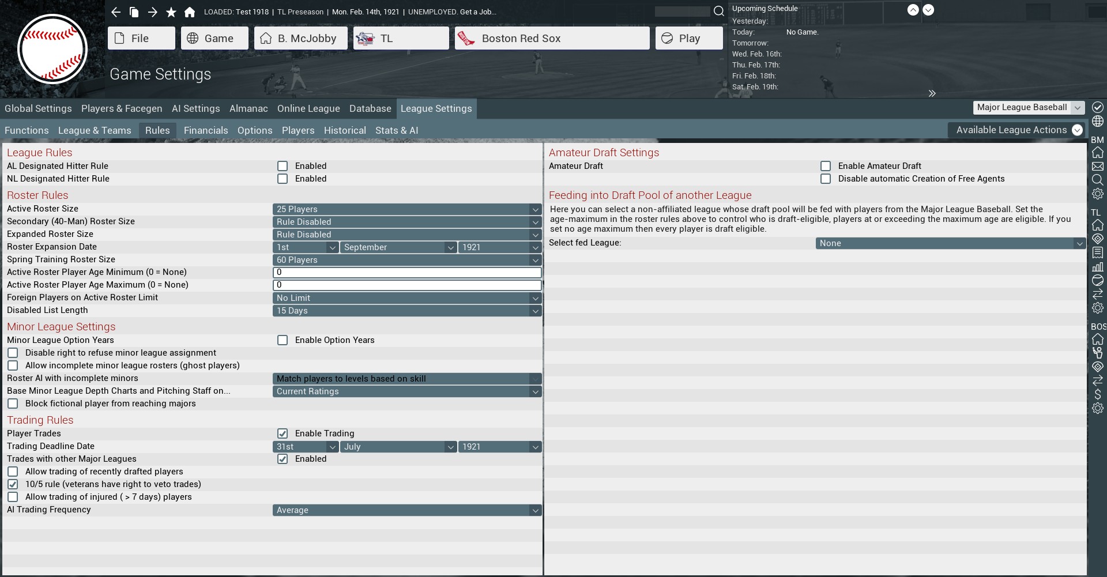Click the back arrow navigation icon
This screenshot has height=577, width=1107.
(x=116, y=12)
